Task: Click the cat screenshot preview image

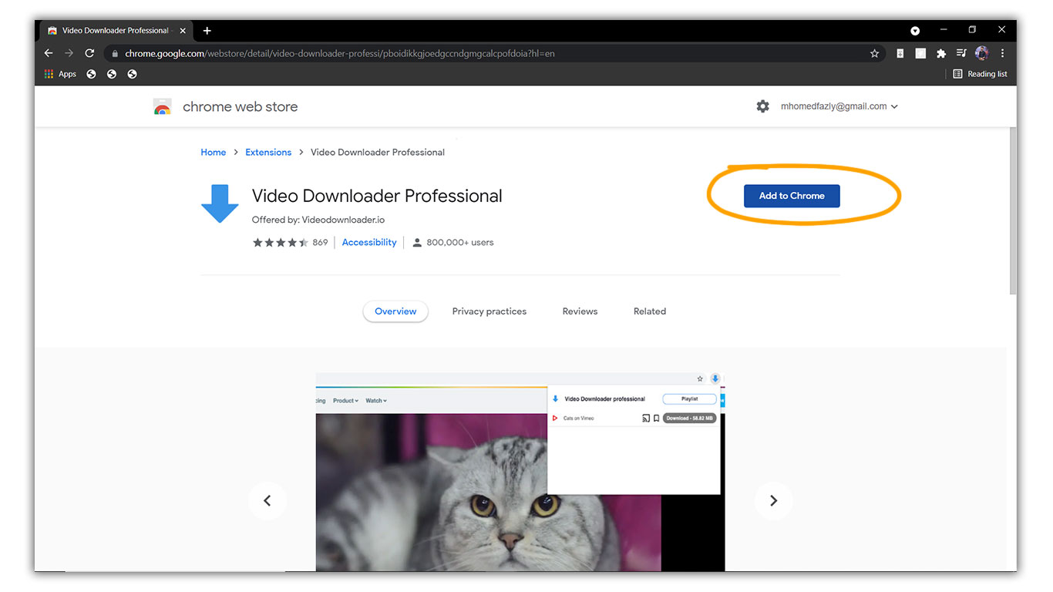Action: pyautogui.click(x=520, y=473)
